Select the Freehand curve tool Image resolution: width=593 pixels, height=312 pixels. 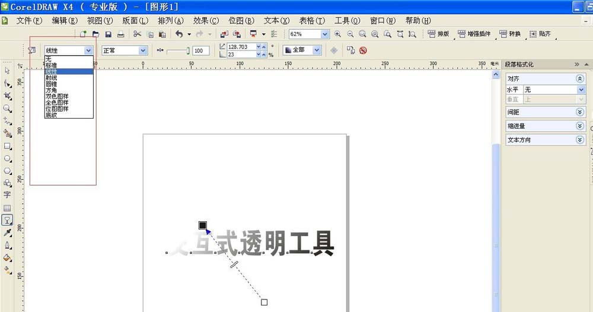pos(7,121)
